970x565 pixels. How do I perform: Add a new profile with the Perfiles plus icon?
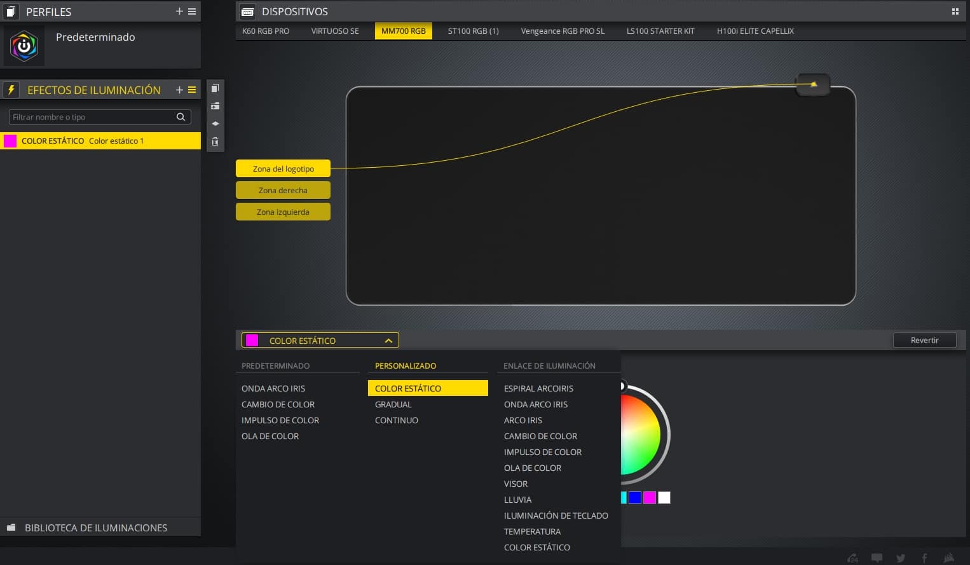click(179, 11)
